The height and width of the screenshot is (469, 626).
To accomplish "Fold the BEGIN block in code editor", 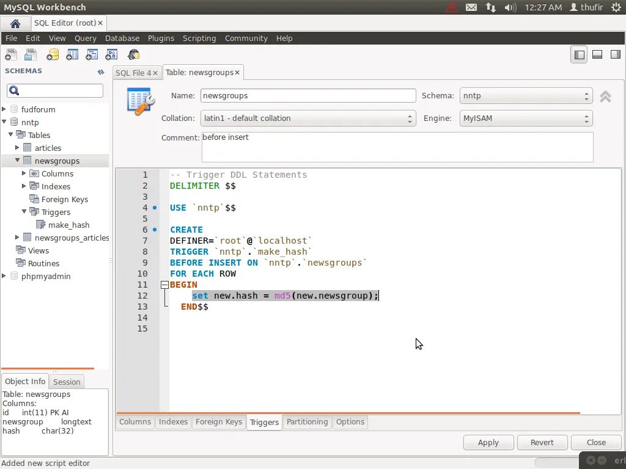I will pos(164,285).
